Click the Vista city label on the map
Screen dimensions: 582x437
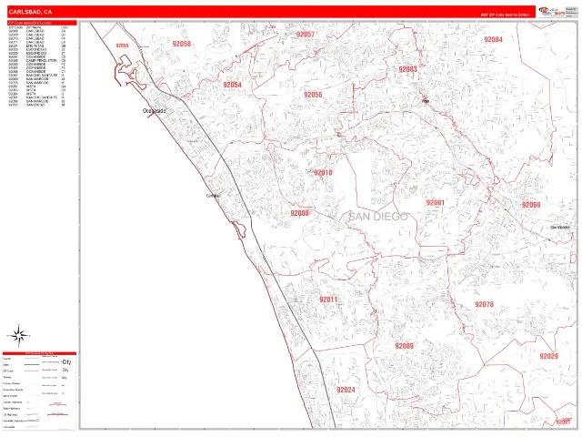click(426, 101)
